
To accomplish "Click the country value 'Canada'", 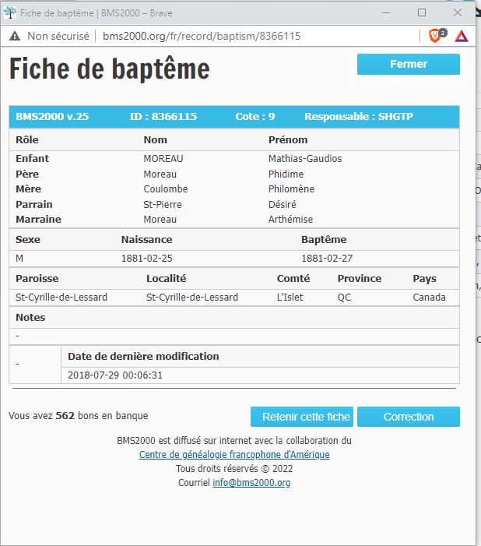I will [429, 298].
